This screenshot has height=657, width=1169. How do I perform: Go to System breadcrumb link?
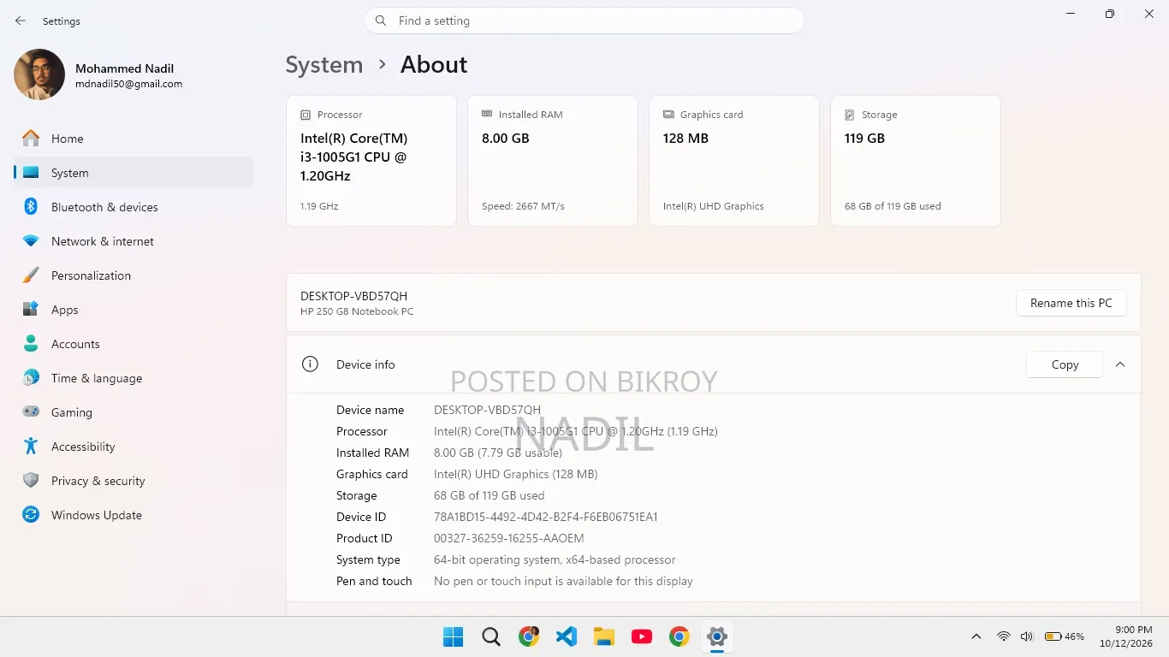(x=324, y=65)
